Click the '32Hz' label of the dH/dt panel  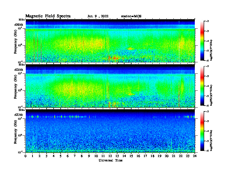(x=22, y=20)
